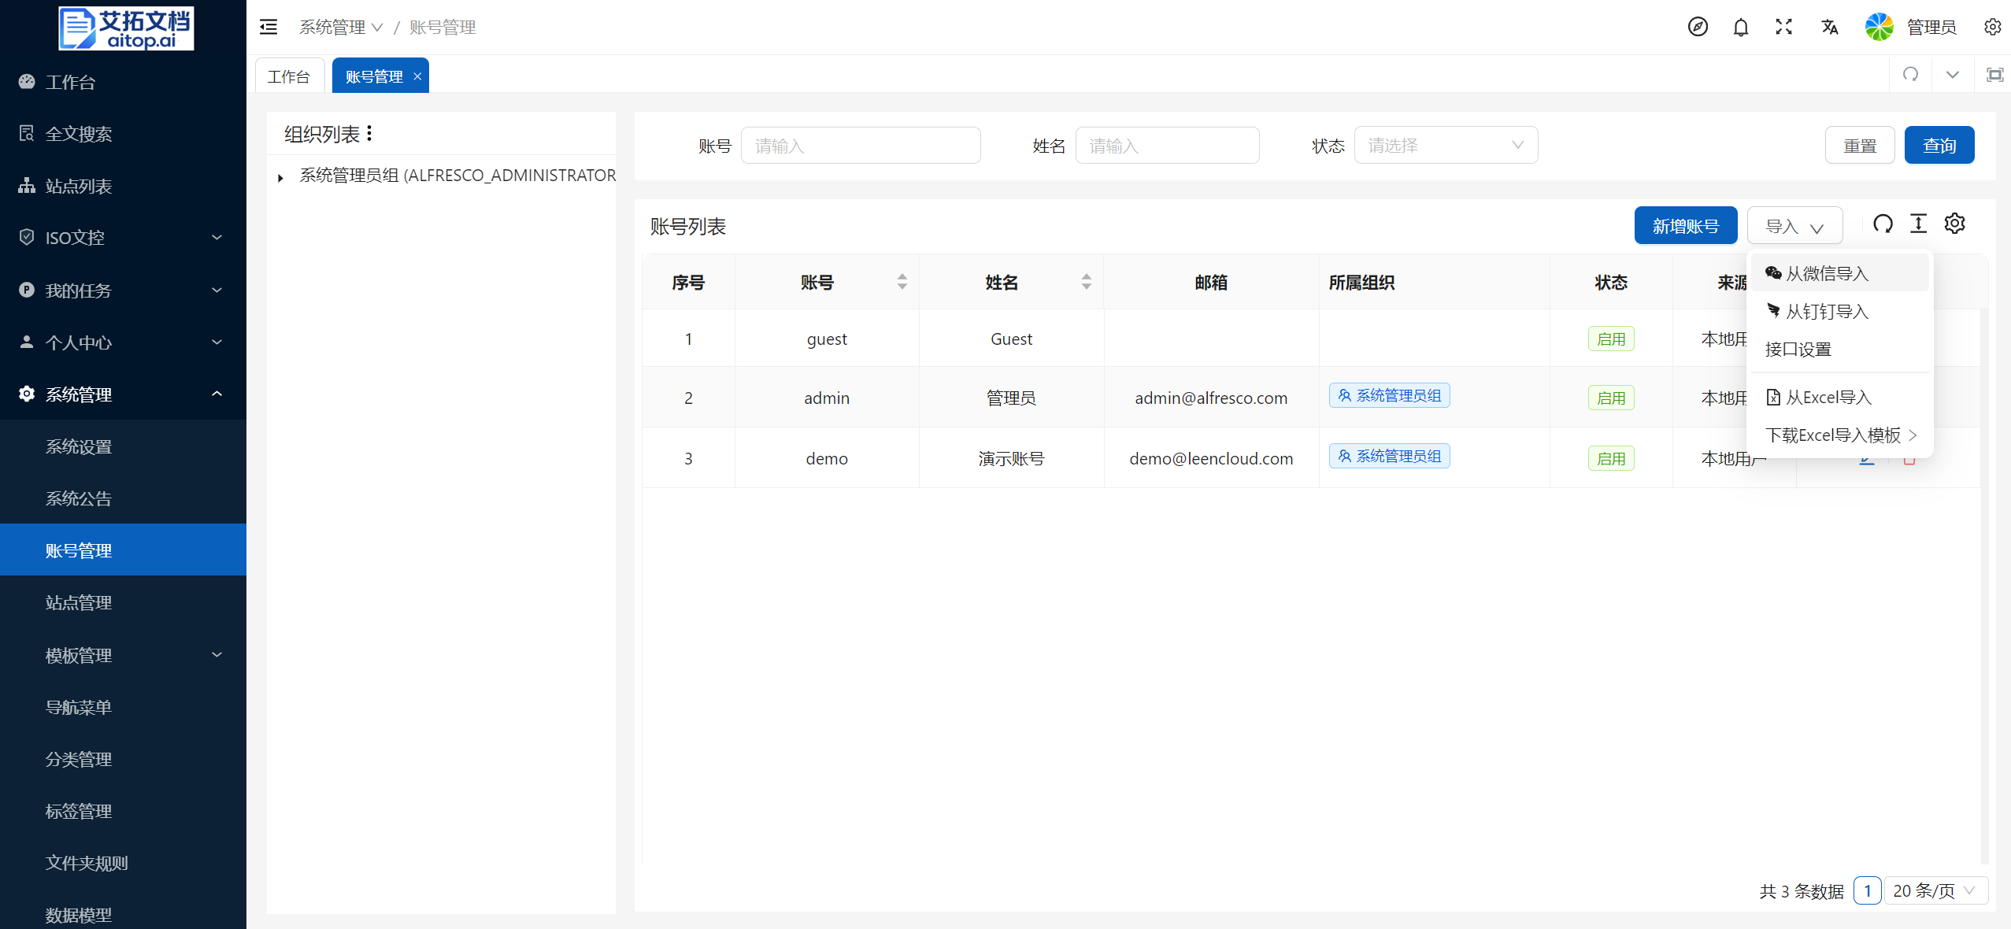
Task: Click the table density height icon
Action: click(x=1918, y=224)
